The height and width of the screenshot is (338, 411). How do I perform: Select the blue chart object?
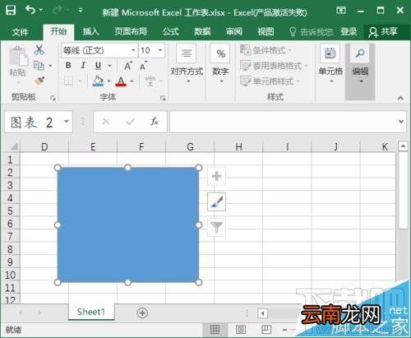point(128,225)
